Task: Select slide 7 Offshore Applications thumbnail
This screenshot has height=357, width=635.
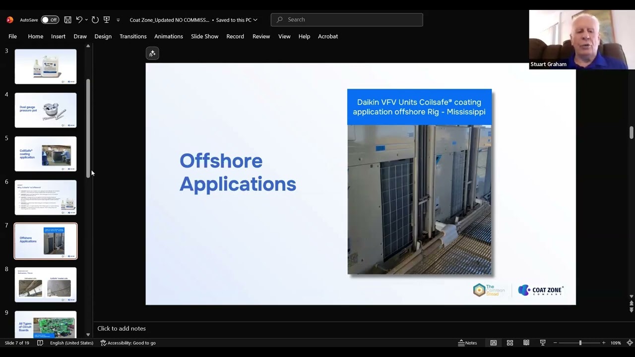Action: click(x=46, y=241)
